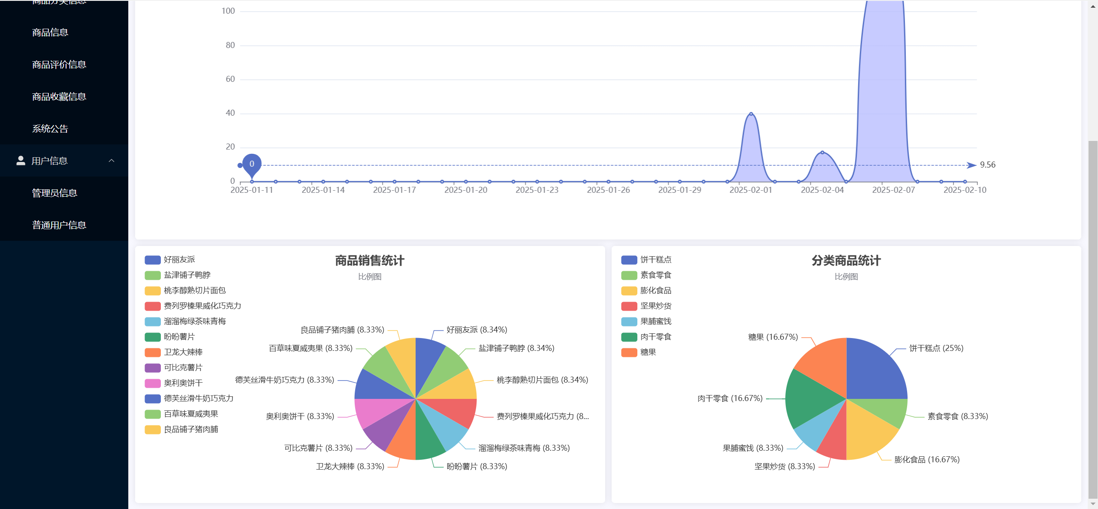Collapse the 用户信息 submenu chevron

coord(112,161)
